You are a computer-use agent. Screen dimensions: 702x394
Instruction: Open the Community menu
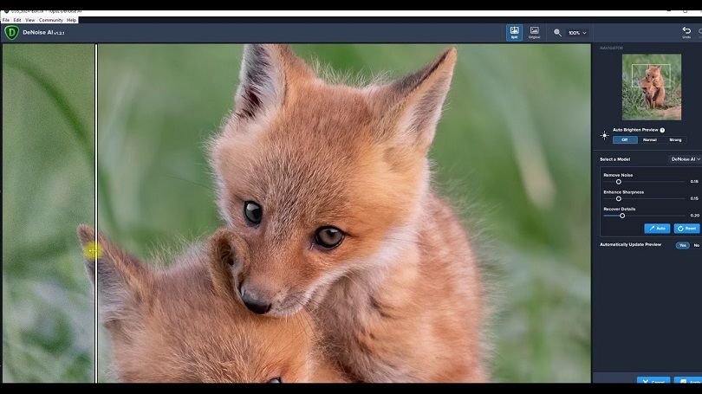[50, 20]
